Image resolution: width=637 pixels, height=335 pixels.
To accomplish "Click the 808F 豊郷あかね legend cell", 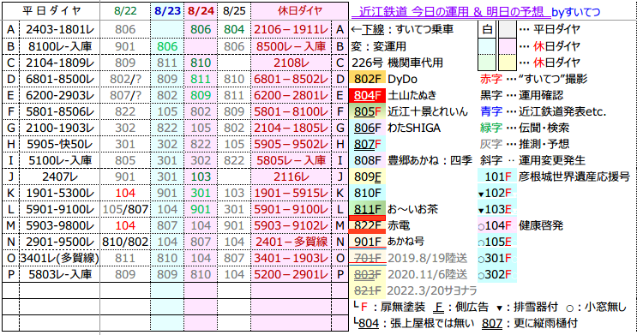I will [x=367, y=160].
